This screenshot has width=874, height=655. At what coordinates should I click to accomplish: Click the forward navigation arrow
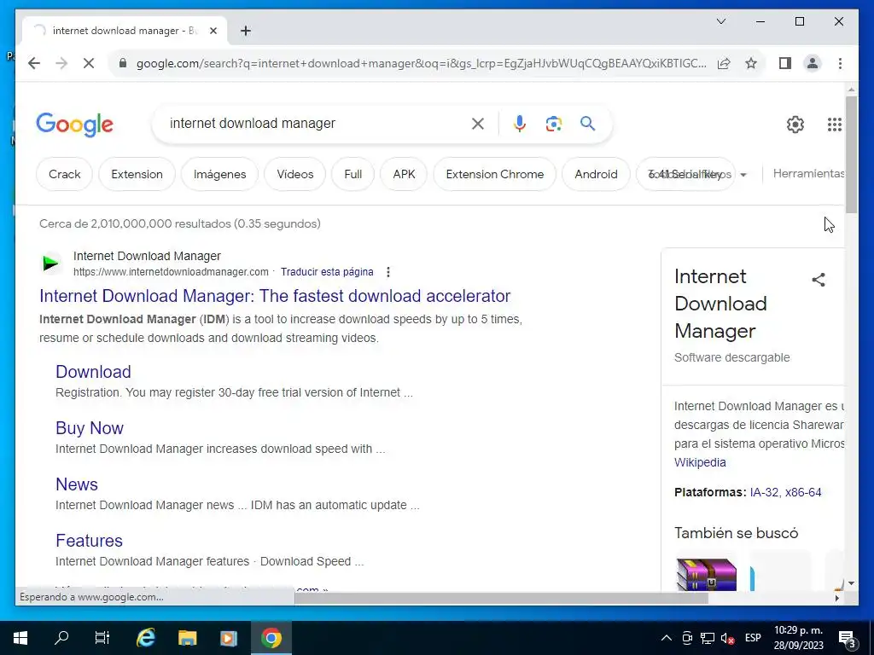tap(61, 63)
